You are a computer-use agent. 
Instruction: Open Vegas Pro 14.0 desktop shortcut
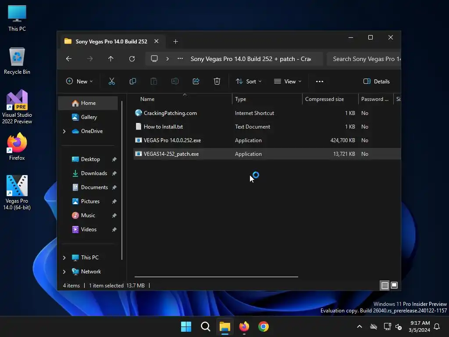[x=17, y=192]
